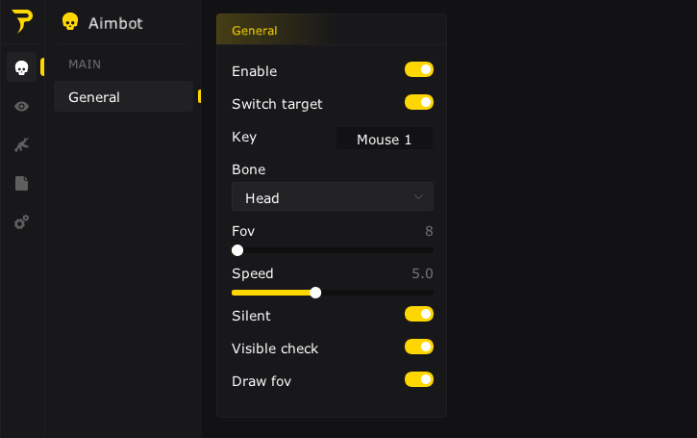Turn off the Switch target toggle

(419, 102)
